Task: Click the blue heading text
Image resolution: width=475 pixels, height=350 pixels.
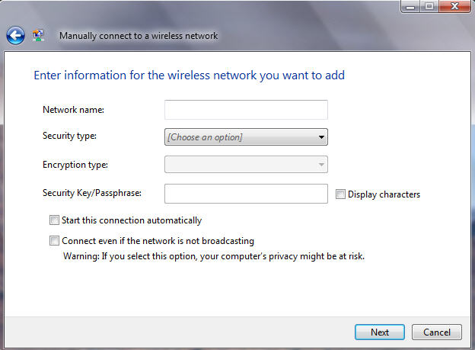Action: pyautogui.click(x=189, y=75)
